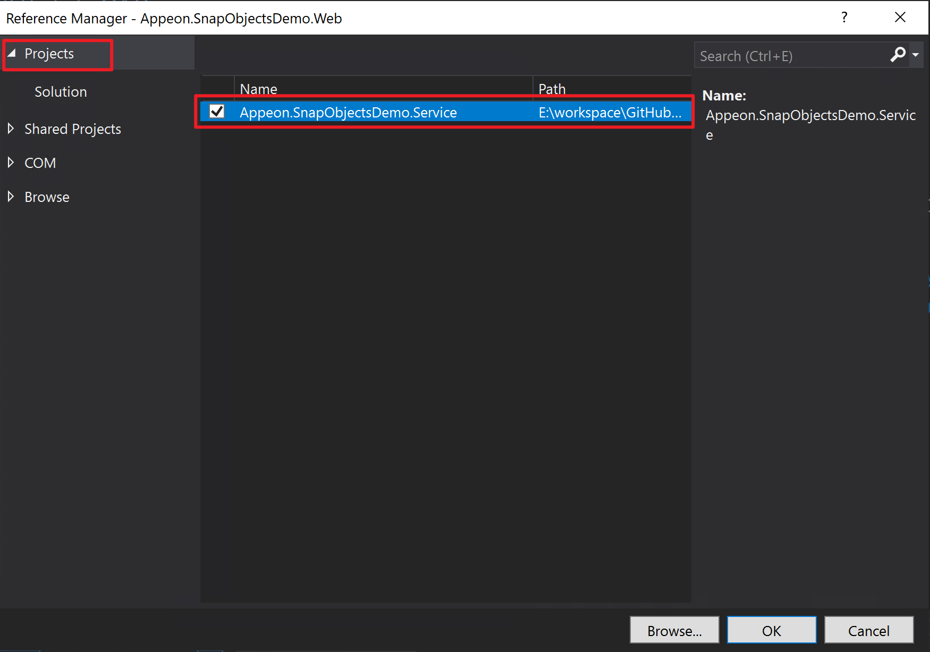
Task: Select the COM category label
Action: click(x=40, y=163)
